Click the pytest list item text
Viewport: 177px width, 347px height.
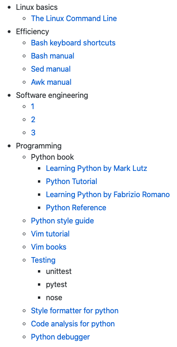56,285
